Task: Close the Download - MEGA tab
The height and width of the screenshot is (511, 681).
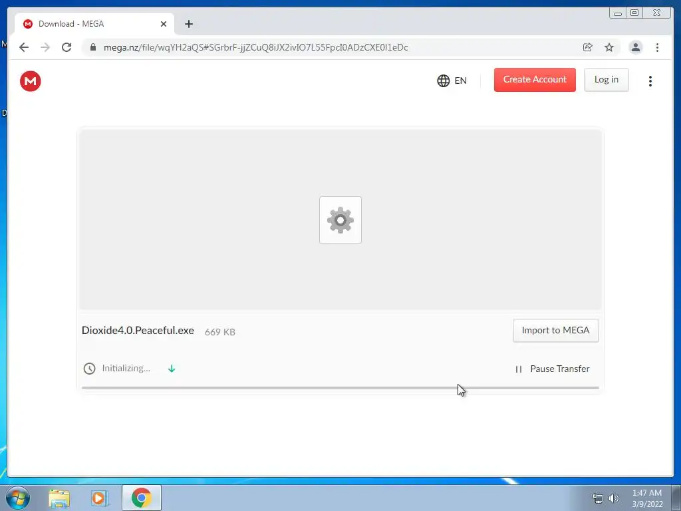Action: pyautogui.click(x=164, y=24)
